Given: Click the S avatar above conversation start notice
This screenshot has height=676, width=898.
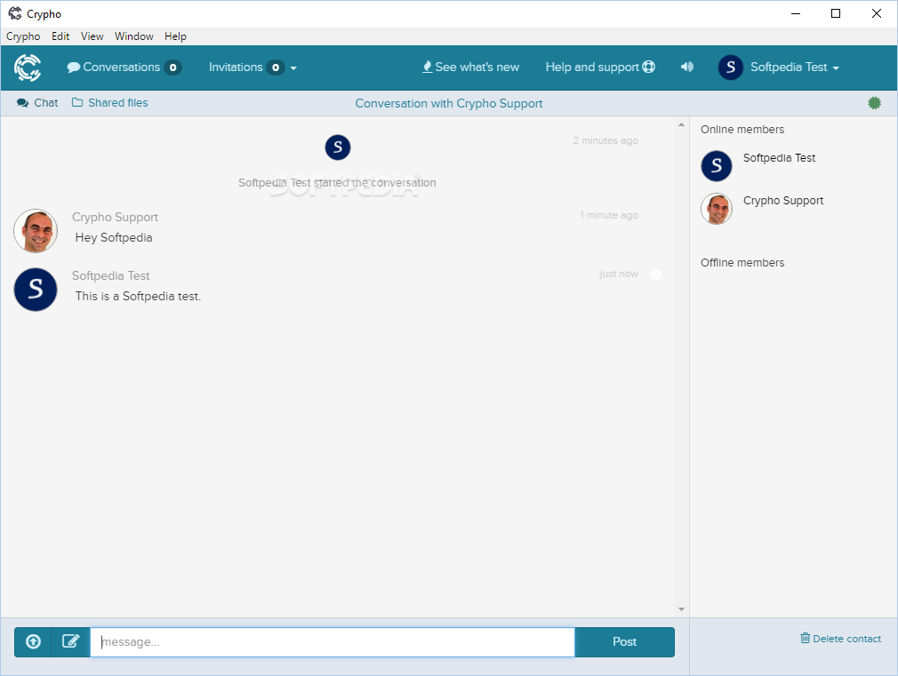Looking at the screenshot, I should 338,147.
